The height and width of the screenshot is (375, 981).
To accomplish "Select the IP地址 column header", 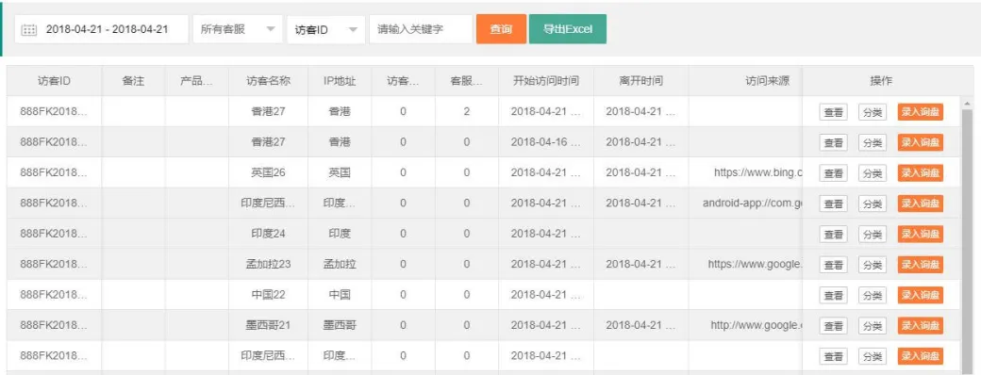I will coord(340,81).
